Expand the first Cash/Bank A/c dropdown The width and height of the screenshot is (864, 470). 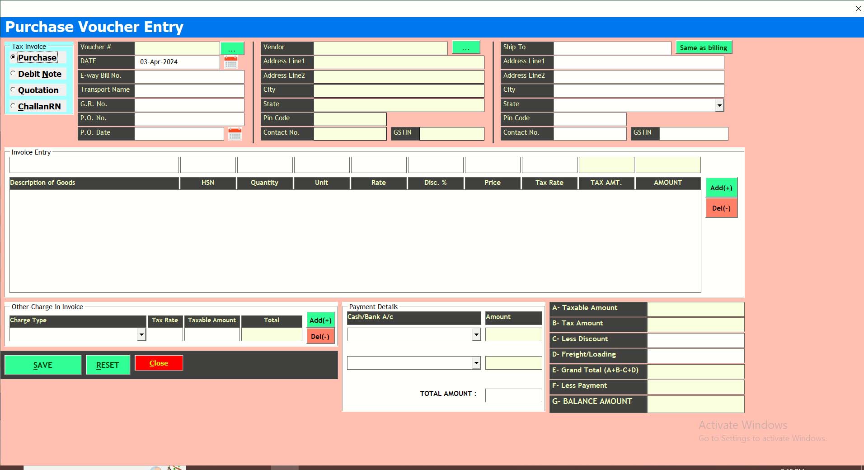(476, 334)
